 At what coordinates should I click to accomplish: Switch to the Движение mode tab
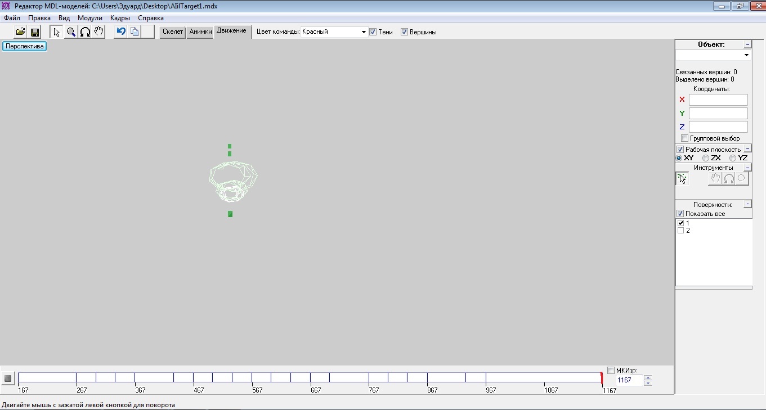point(231,31)
